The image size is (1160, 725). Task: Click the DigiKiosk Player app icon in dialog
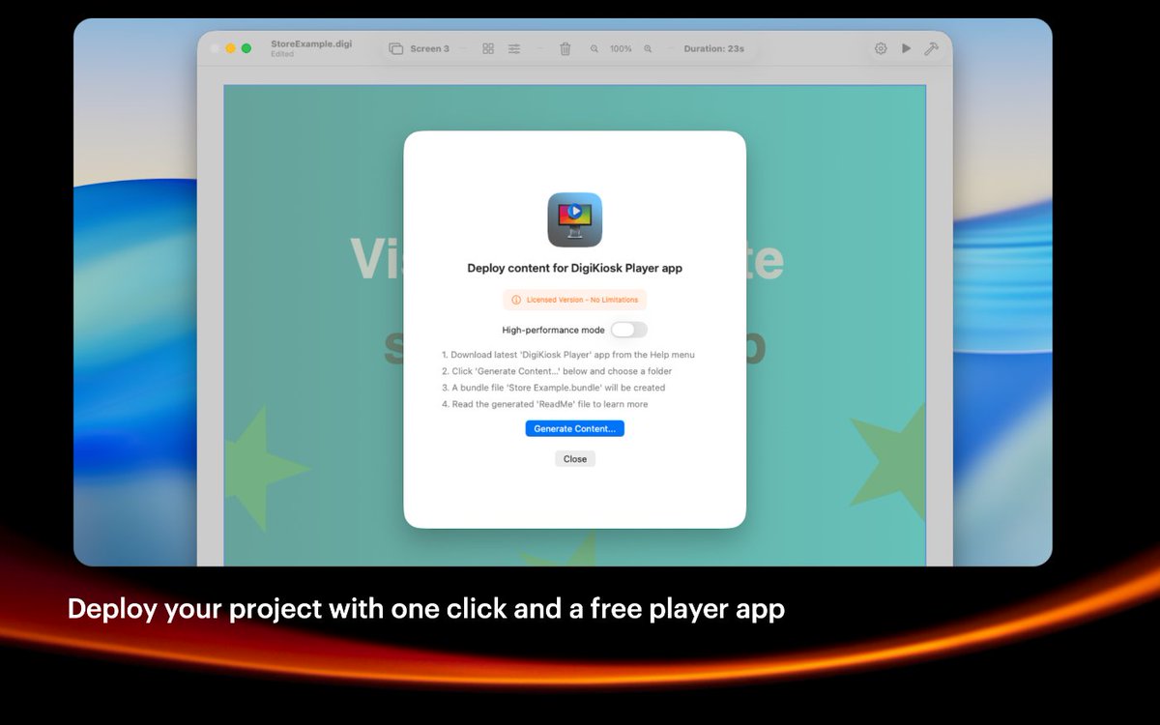pyautogui.click(x=574, y=219)
